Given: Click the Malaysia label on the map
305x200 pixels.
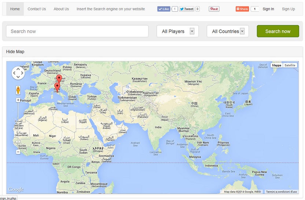Looking at the screenshot, I should point(195,157).
